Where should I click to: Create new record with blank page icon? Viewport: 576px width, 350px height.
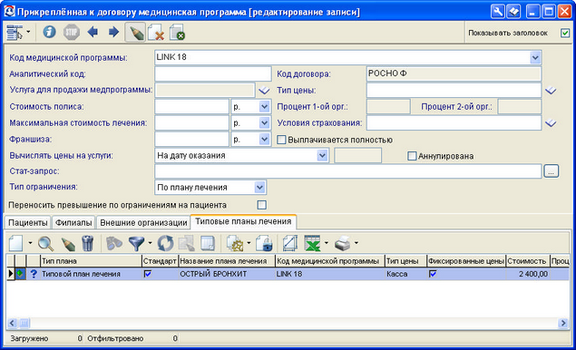(x=16, y=243)
